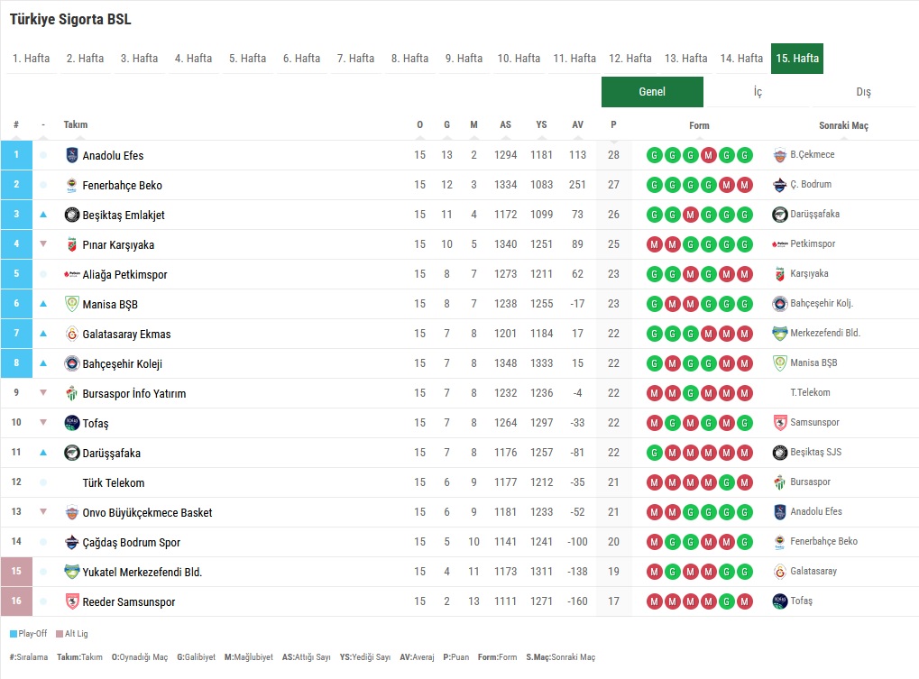The image size is (919, 679).
Task: Click the Galatasaray Ekmas team logo
Action: tap(72, 334)
